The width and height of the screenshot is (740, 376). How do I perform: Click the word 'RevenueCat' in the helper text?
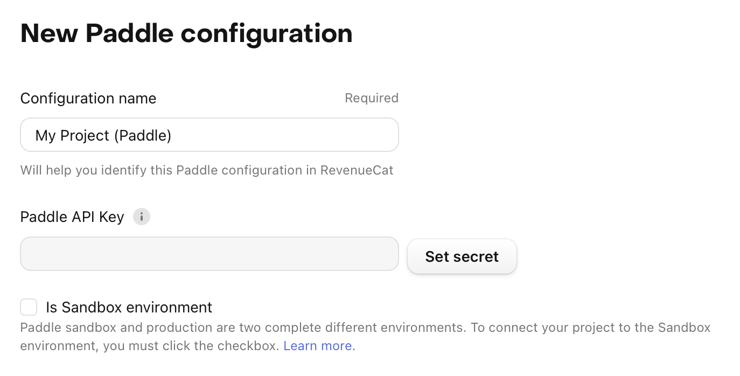[x=357, y=170]
